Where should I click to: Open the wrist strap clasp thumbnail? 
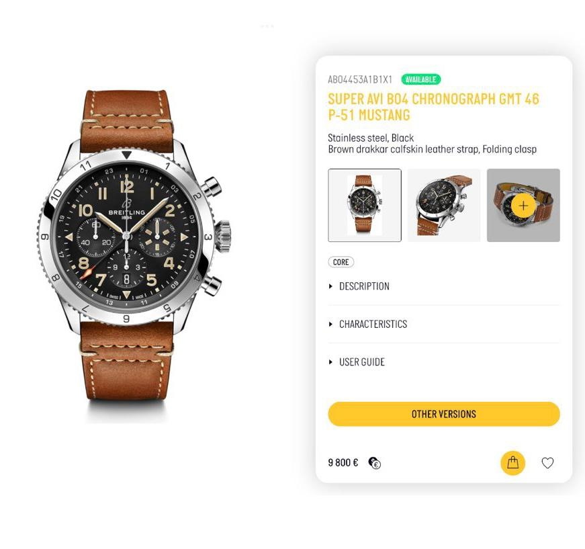(523, 205)
